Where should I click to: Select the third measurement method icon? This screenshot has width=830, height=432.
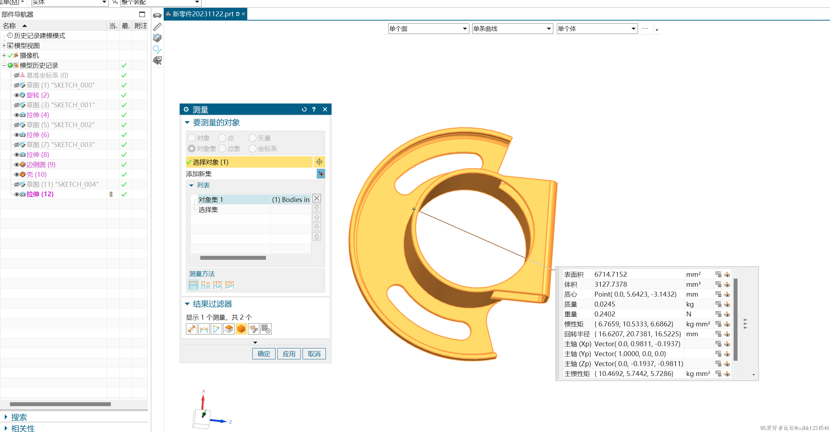[x=218, y=285]
